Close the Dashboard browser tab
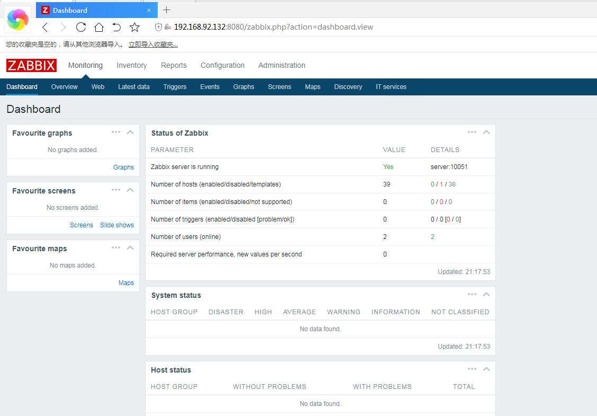The height and width of the screenshot is (416, 597). [149, 10]
